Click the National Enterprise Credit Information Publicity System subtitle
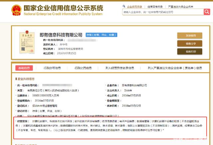This screenshot has width=213, height=145. click(63, 14)
